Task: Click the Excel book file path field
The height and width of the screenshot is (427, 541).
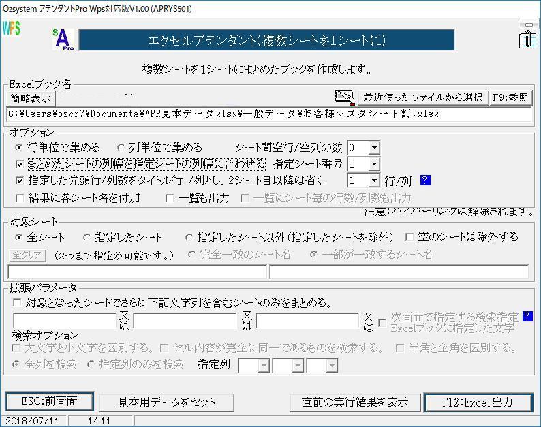Action: (x=269, y=114)
